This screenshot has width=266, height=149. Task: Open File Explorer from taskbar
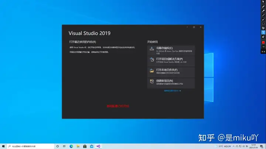pos(78,146)
